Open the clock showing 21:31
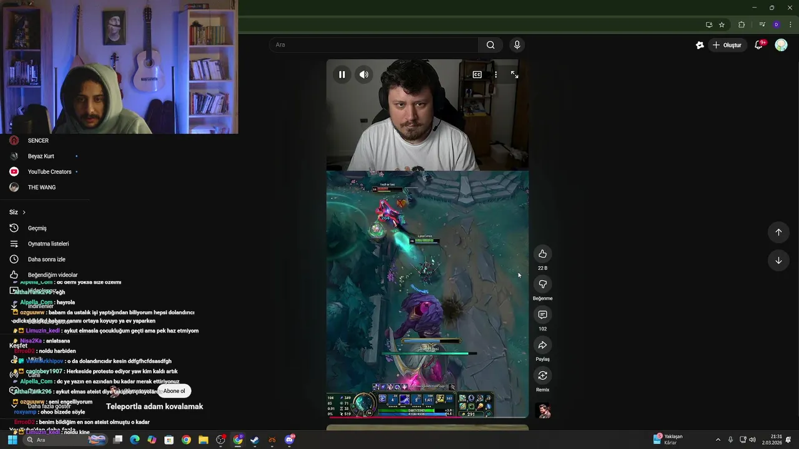 (x=776, y=440)
